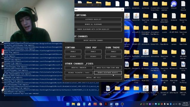The width and height of the screenshot is (190, 107).
Task: Click the taskbar clock showing 3:08 PM
Action: 185,104
